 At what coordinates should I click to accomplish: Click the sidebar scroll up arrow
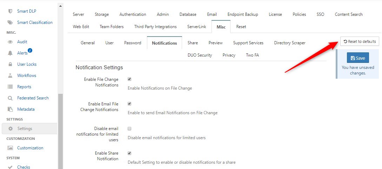click(60, 6)
